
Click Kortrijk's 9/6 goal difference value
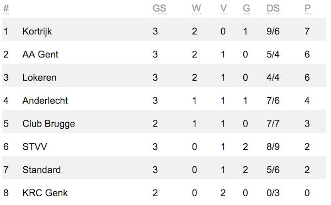click(273, 31)
